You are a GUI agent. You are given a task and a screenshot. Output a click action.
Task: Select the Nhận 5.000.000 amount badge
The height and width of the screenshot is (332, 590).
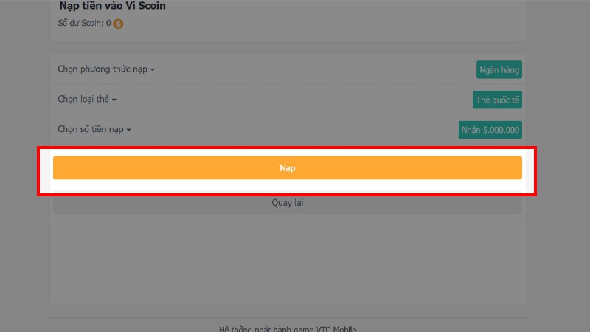[490, 130]
